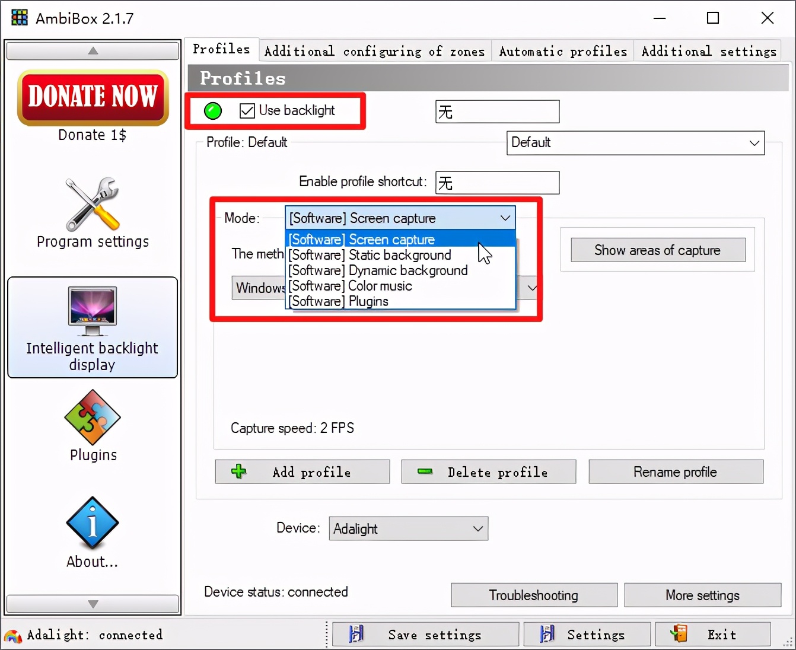Click the sidebar scroll up arrow

click(x=93, y=50)
